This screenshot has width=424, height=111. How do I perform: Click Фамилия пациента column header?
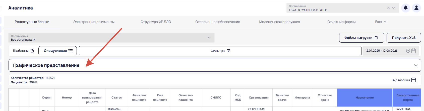coord(139,98)
